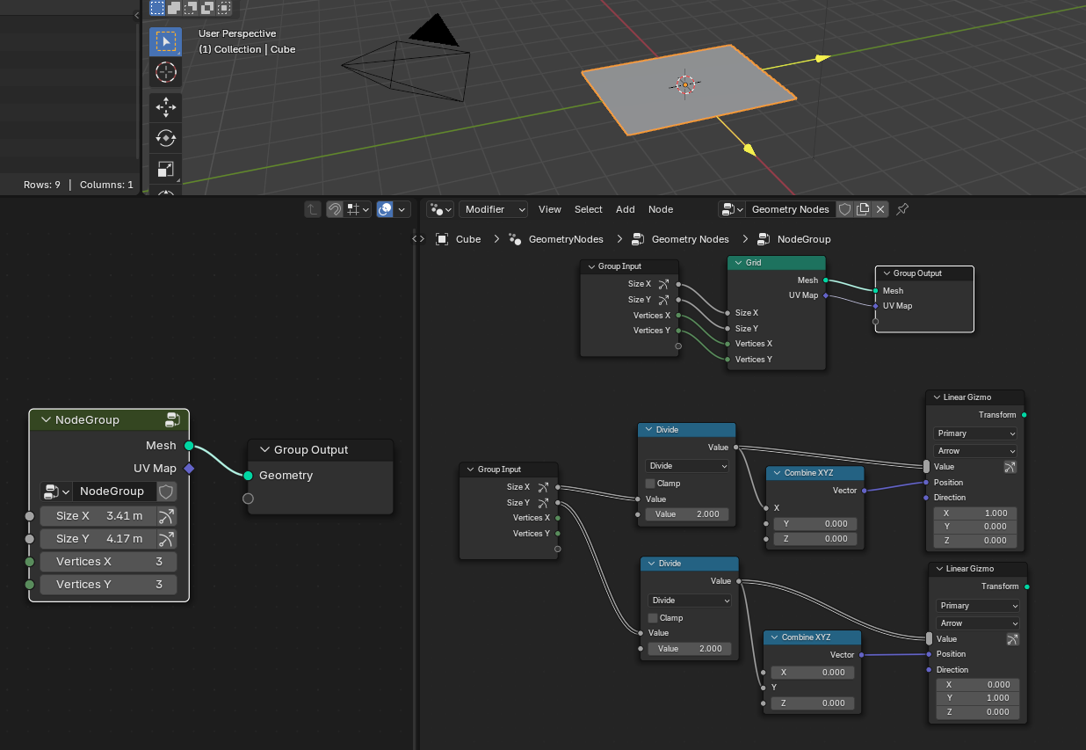Open the NodeGroup browse dropdown in the node

pyautogui.click(x=55, y=492)
